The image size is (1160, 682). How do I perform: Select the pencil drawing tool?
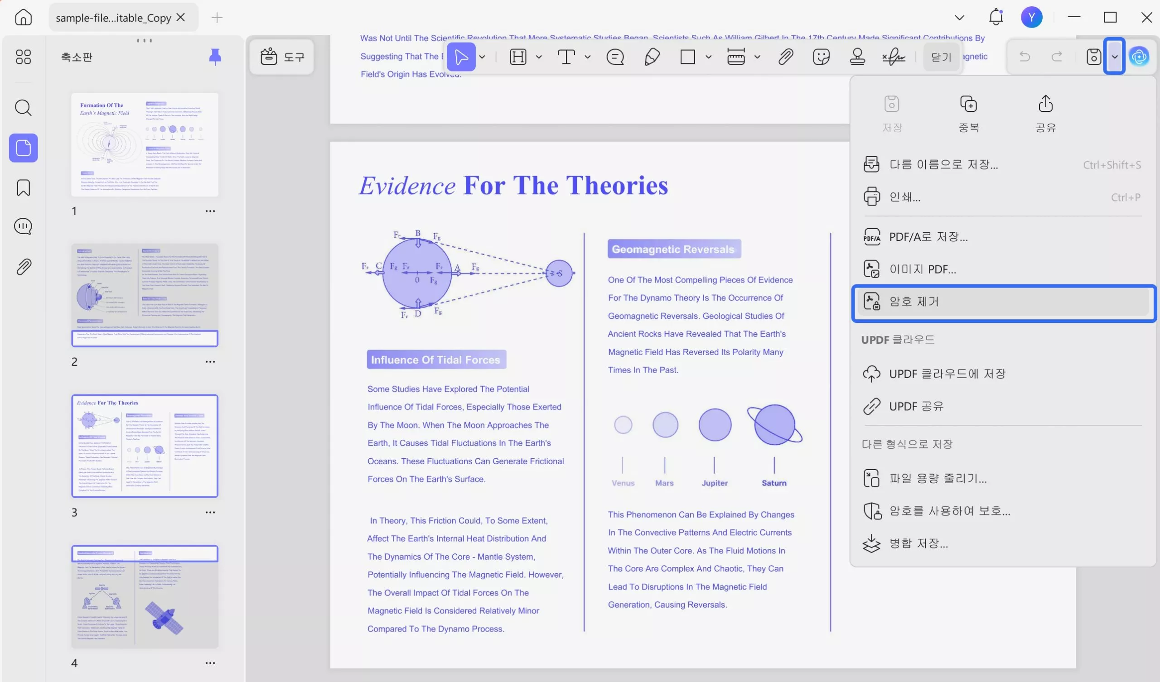(652, 57)
